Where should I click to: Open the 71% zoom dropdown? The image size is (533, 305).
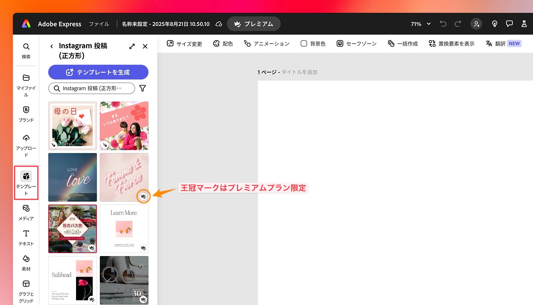pos(421,24)
